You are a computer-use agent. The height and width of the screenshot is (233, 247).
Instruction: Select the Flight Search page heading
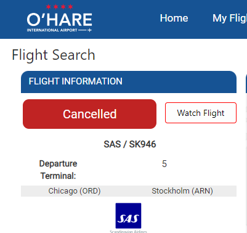(54, 55)
